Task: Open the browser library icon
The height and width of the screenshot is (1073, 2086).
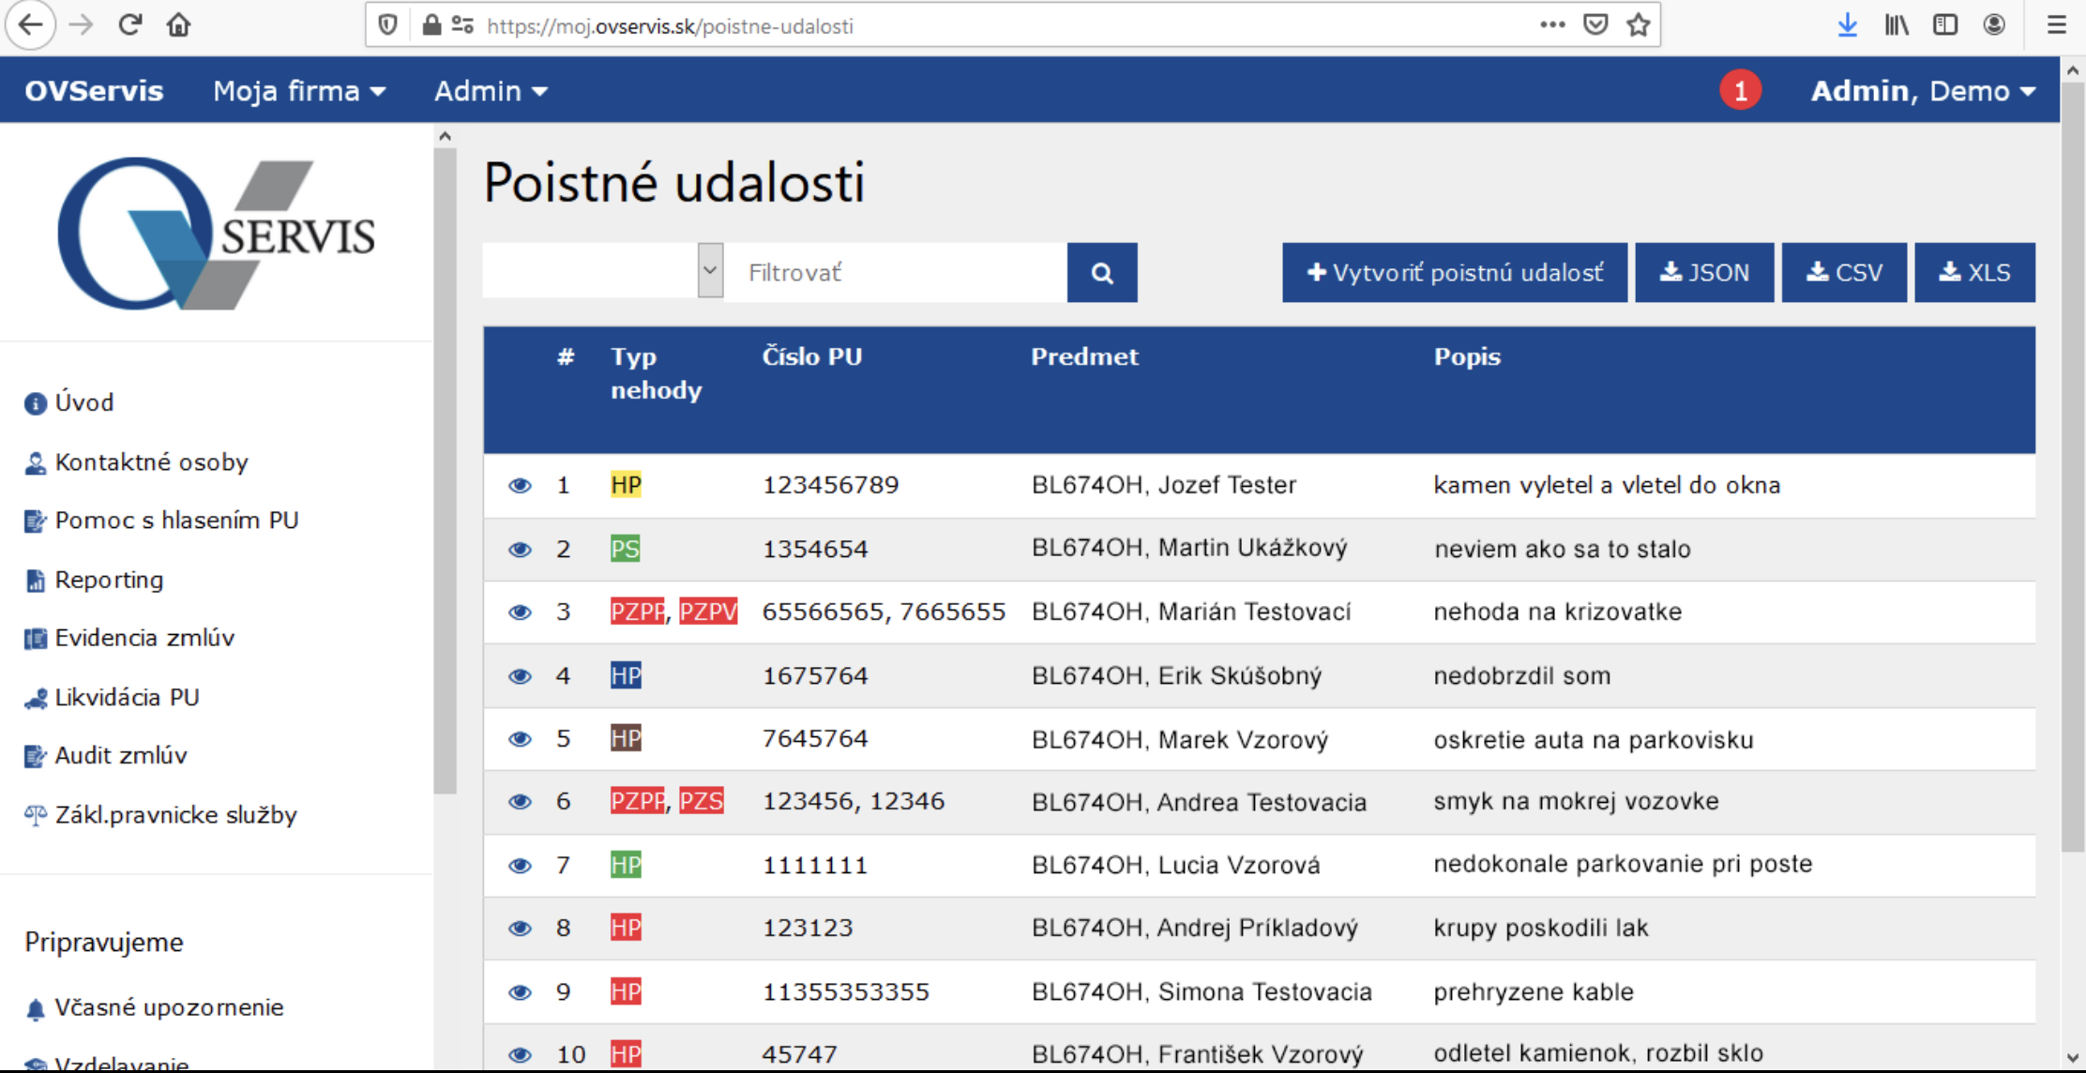Action: pyautogui.click(x=1897, y=25)
